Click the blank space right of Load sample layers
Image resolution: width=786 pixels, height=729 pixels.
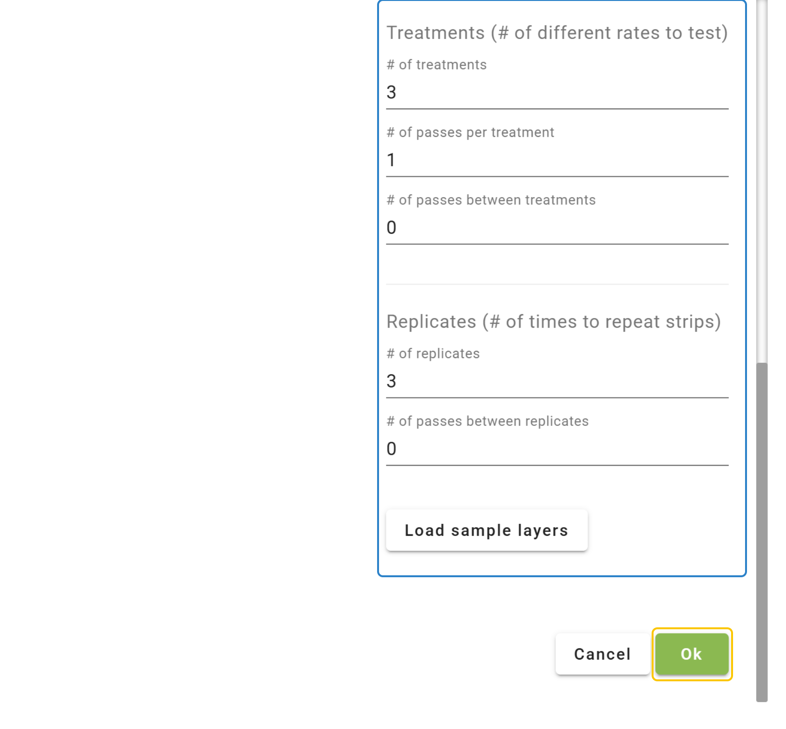pyautogui.click(x=665, y=530)
